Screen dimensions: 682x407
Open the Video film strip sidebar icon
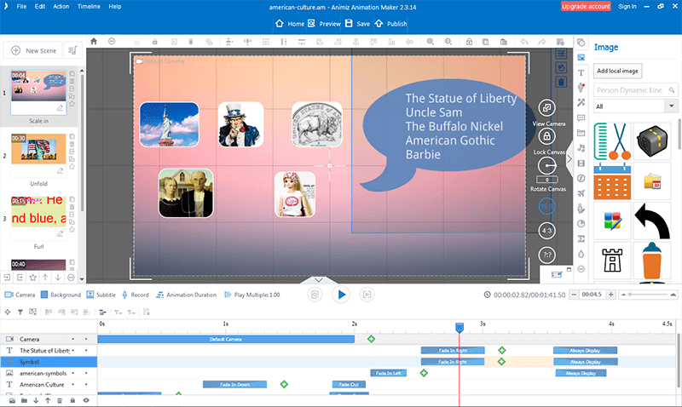pos(581,163)
